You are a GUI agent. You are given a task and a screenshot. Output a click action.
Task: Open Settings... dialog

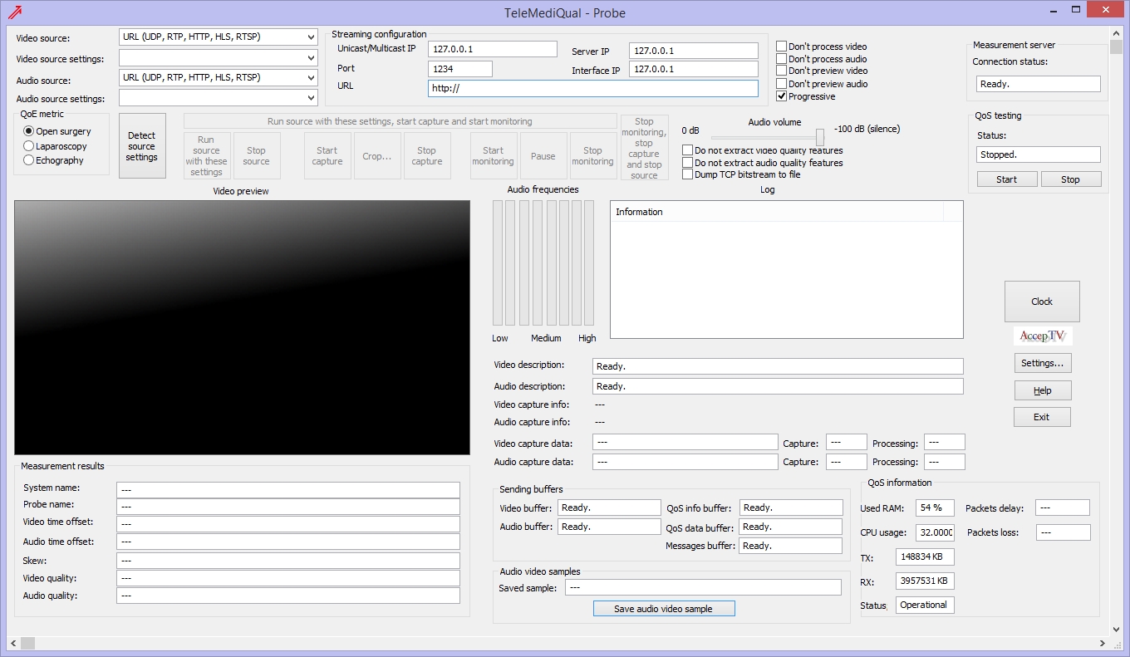click(1042, 363)
